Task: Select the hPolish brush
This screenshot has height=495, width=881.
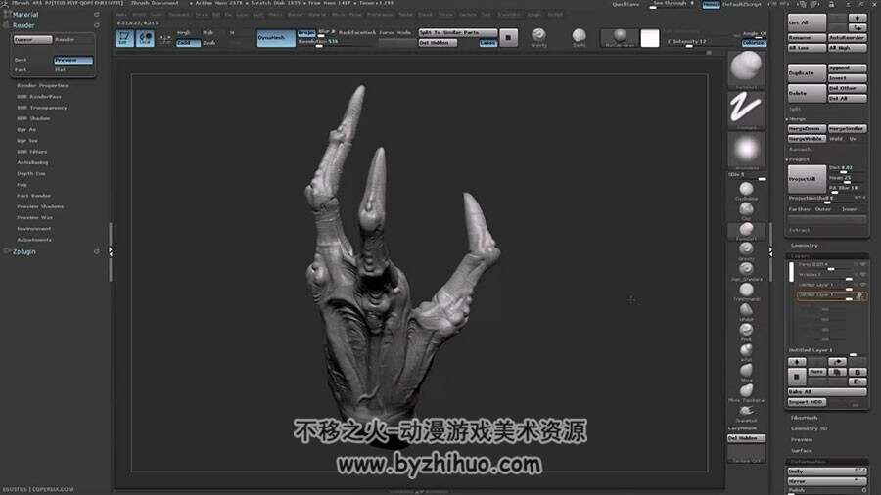Action: point(746,310)
